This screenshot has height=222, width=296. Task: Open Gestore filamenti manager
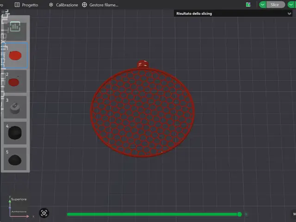100,5
